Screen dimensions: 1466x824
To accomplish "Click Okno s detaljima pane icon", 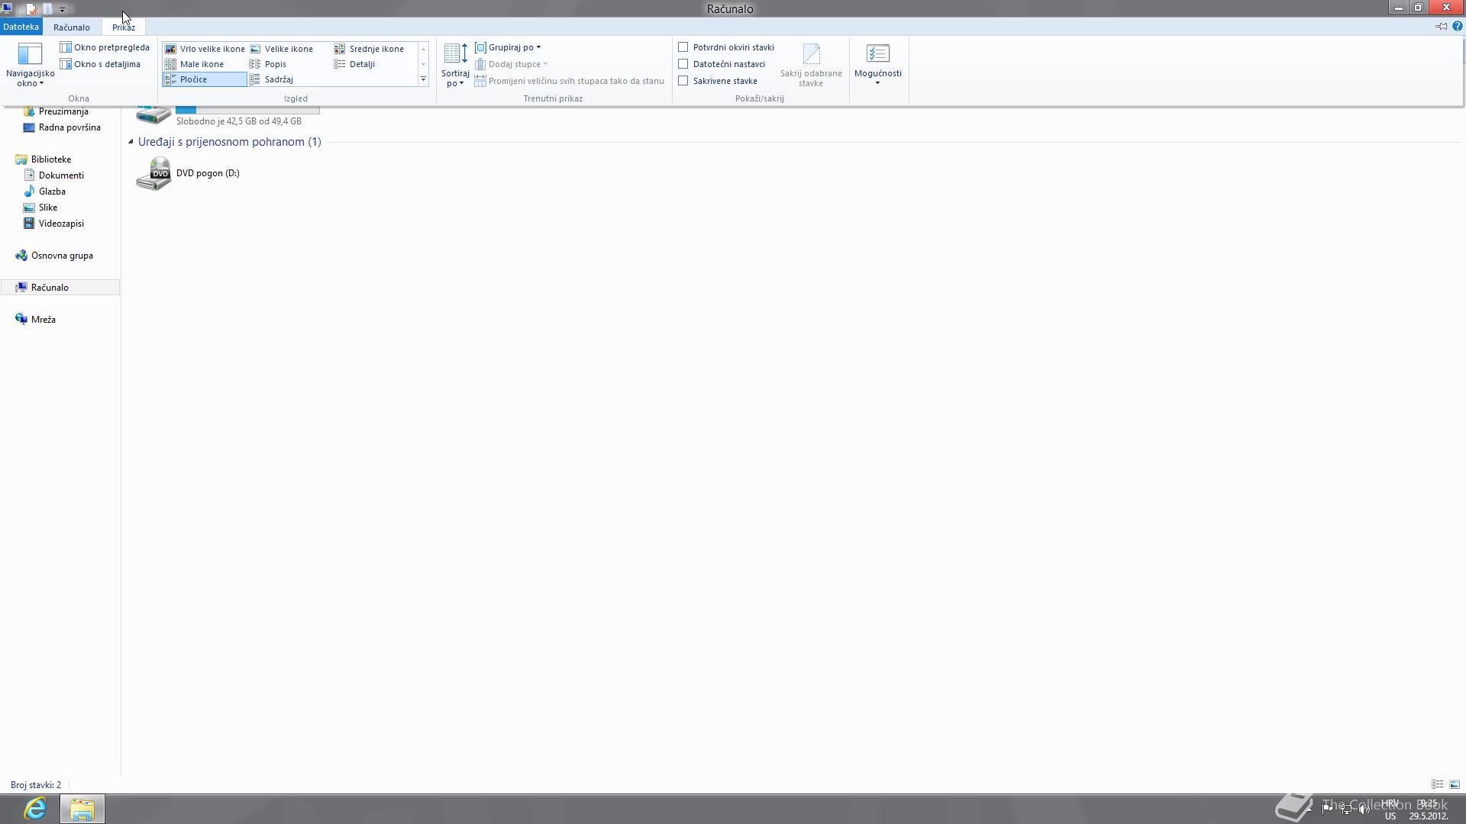I will pyautogui.click(x=66, y=64).
